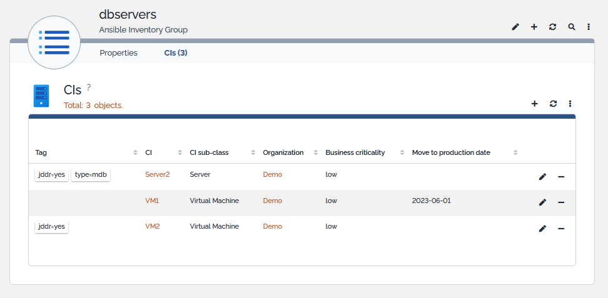Screen dimensions: 608x298
Task: Refresh the dbservers group page
Action: point(552,27)
